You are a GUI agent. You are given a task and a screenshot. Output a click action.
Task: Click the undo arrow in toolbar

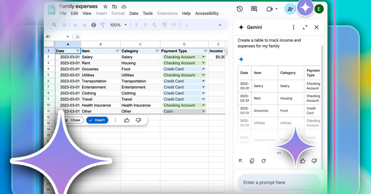[75, 25]
